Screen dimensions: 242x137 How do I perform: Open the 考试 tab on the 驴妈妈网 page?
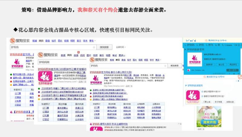tap(115, 55)
